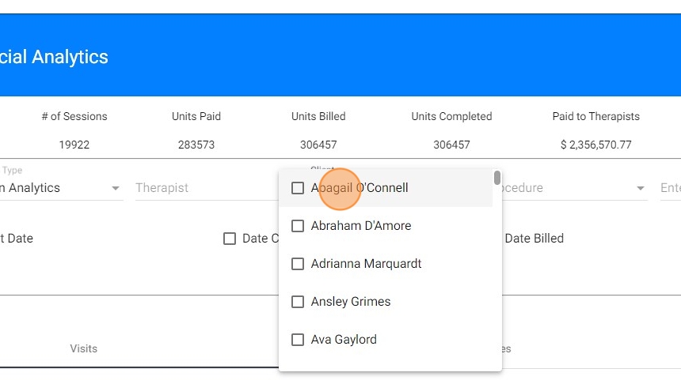This screenshot has width=681, height=380.
Task: Click the '# of Sessions' heading
Action: (74, 116)
